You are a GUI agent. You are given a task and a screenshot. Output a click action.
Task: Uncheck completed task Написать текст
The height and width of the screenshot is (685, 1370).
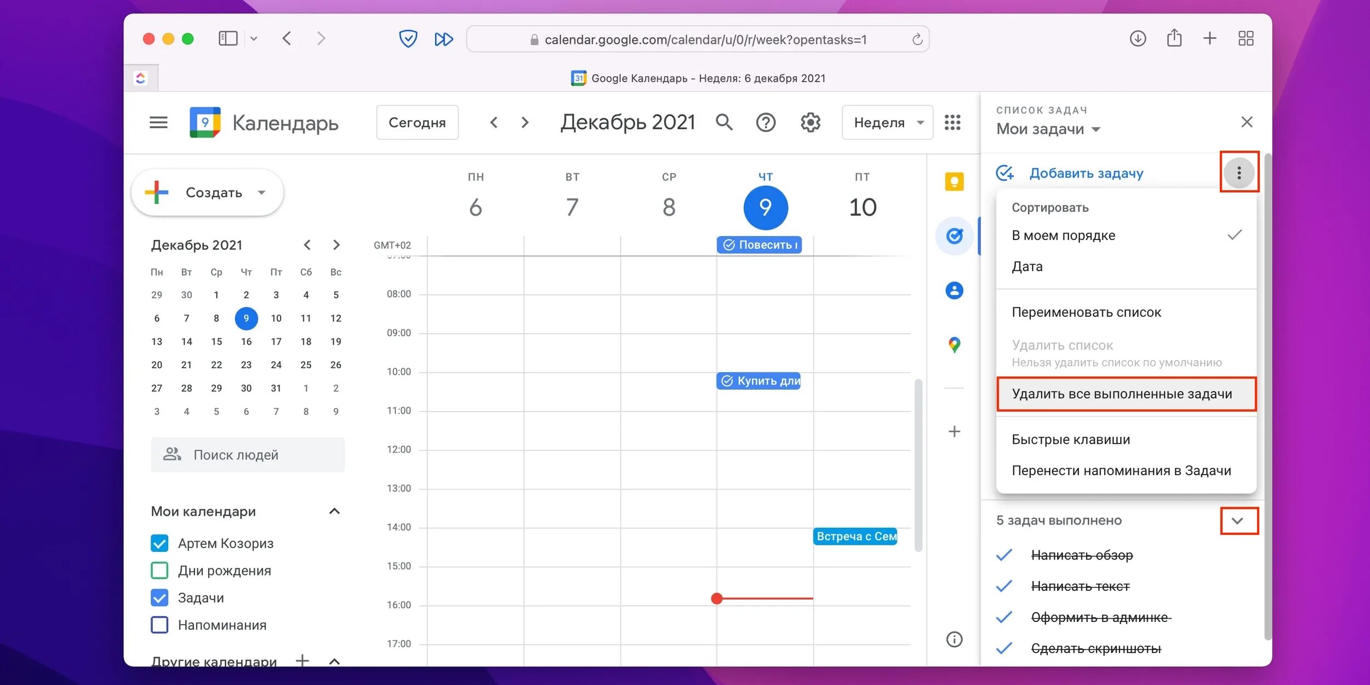(1004, 586)
